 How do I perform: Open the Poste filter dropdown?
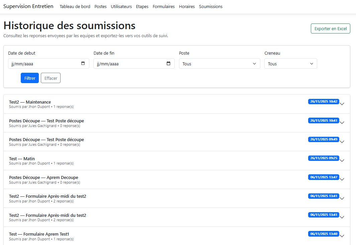coord(219,64)
